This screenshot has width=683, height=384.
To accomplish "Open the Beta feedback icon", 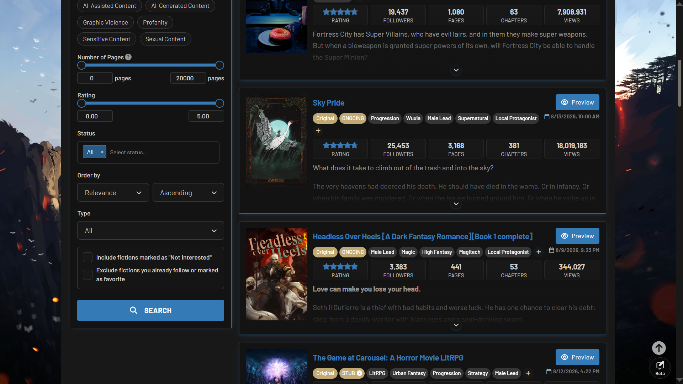I will 660,368.
